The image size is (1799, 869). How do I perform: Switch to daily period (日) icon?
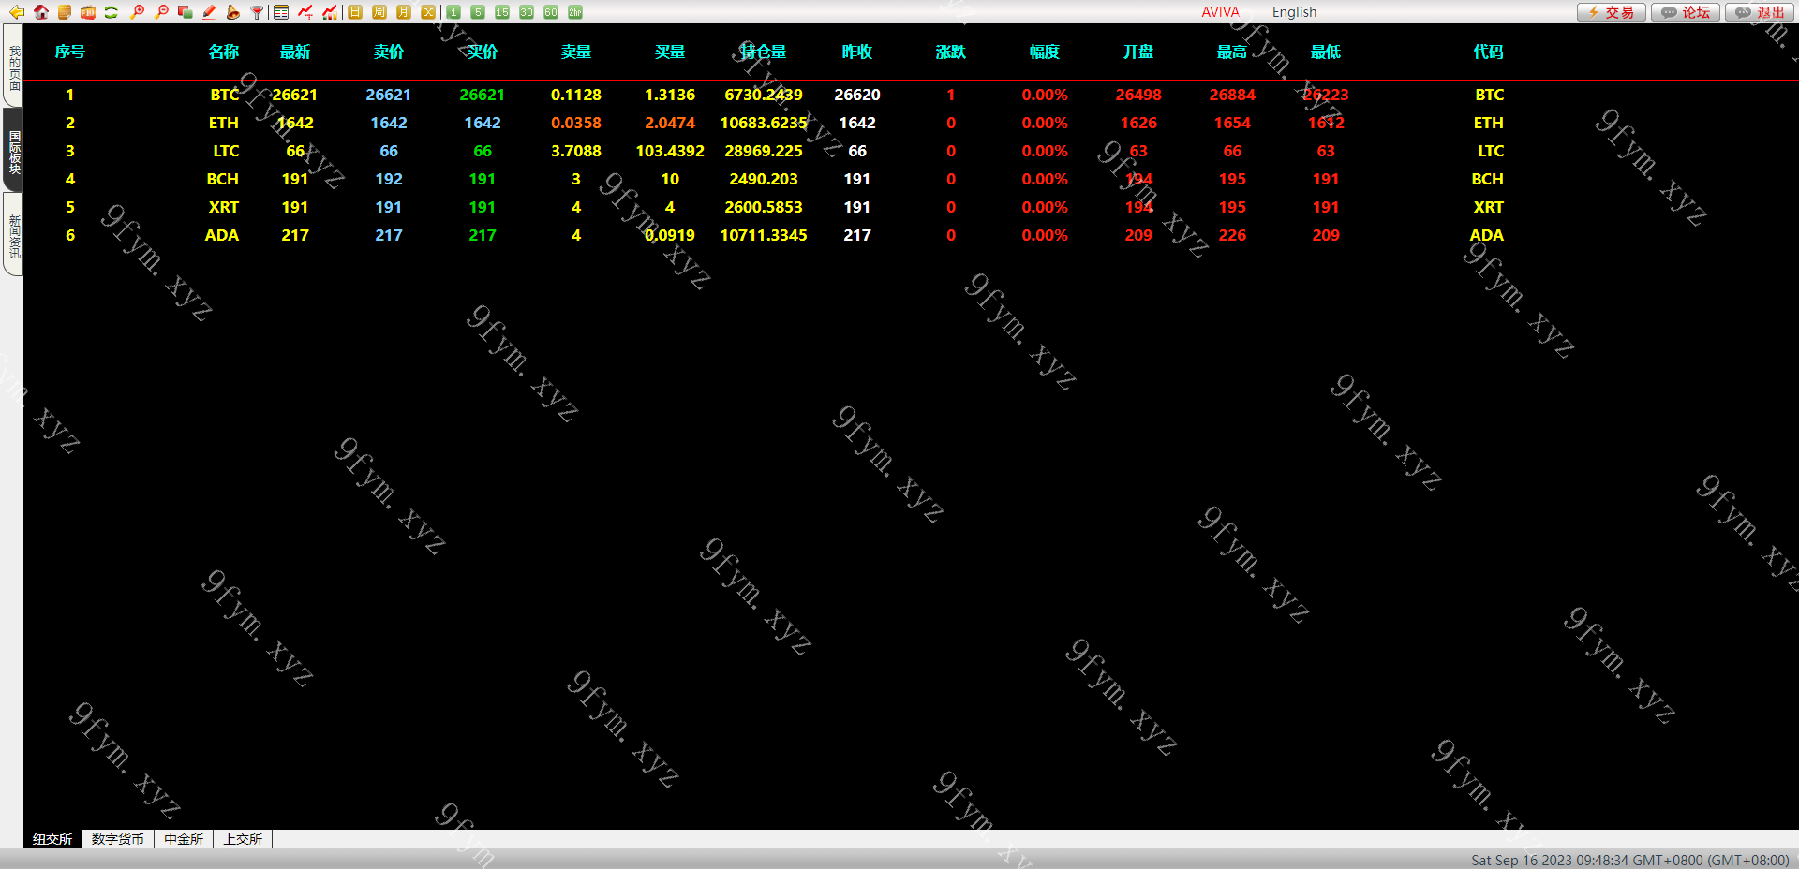355,12
